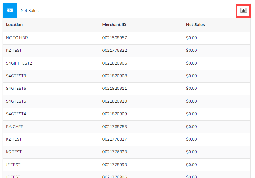Sort by the Merchant ID column header
Screen dimensions: 255x178
[x=114, y=25]
